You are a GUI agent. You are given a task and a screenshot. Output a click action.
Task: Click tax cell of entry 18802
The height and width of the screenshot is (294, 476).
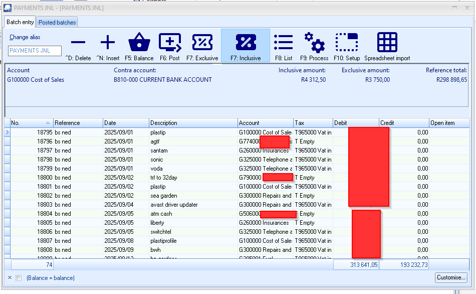(313, 196)
